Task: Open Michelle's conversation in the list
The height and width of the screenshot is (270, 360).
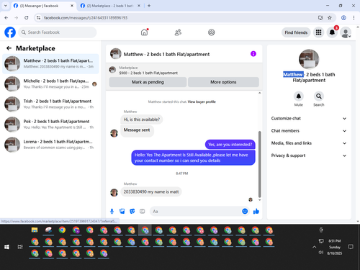Action: click(x=50, y=84)
